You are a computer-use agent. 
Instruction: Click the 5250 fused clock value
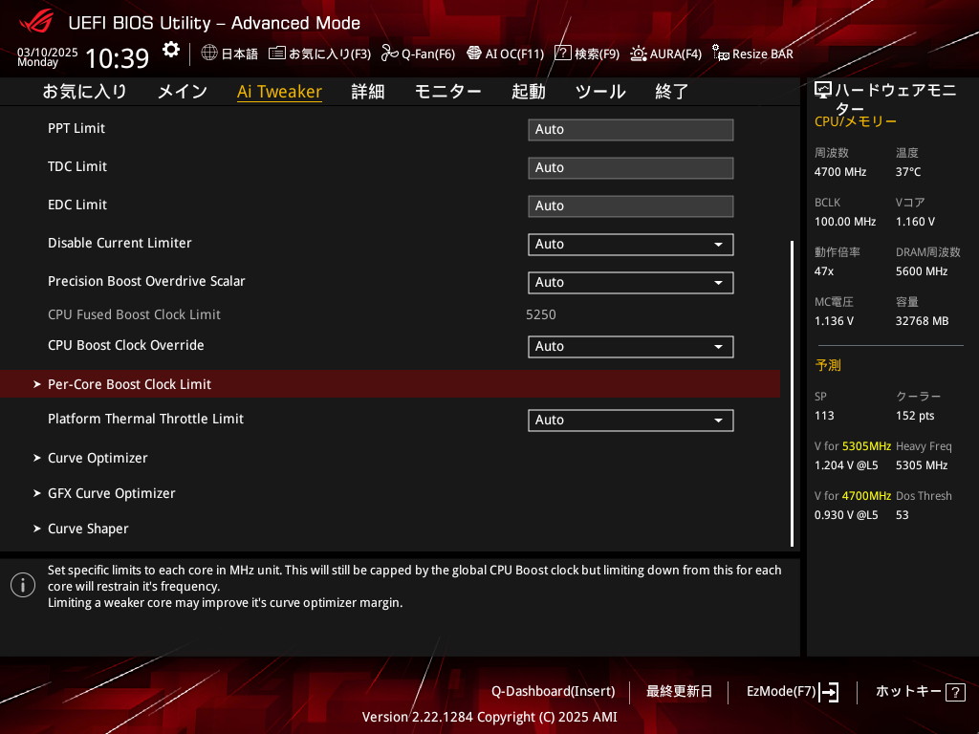click(x=541, y=314)
